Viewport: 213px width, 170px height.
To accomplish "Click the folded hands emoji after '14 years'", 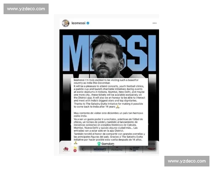I will tap(118, 107).
